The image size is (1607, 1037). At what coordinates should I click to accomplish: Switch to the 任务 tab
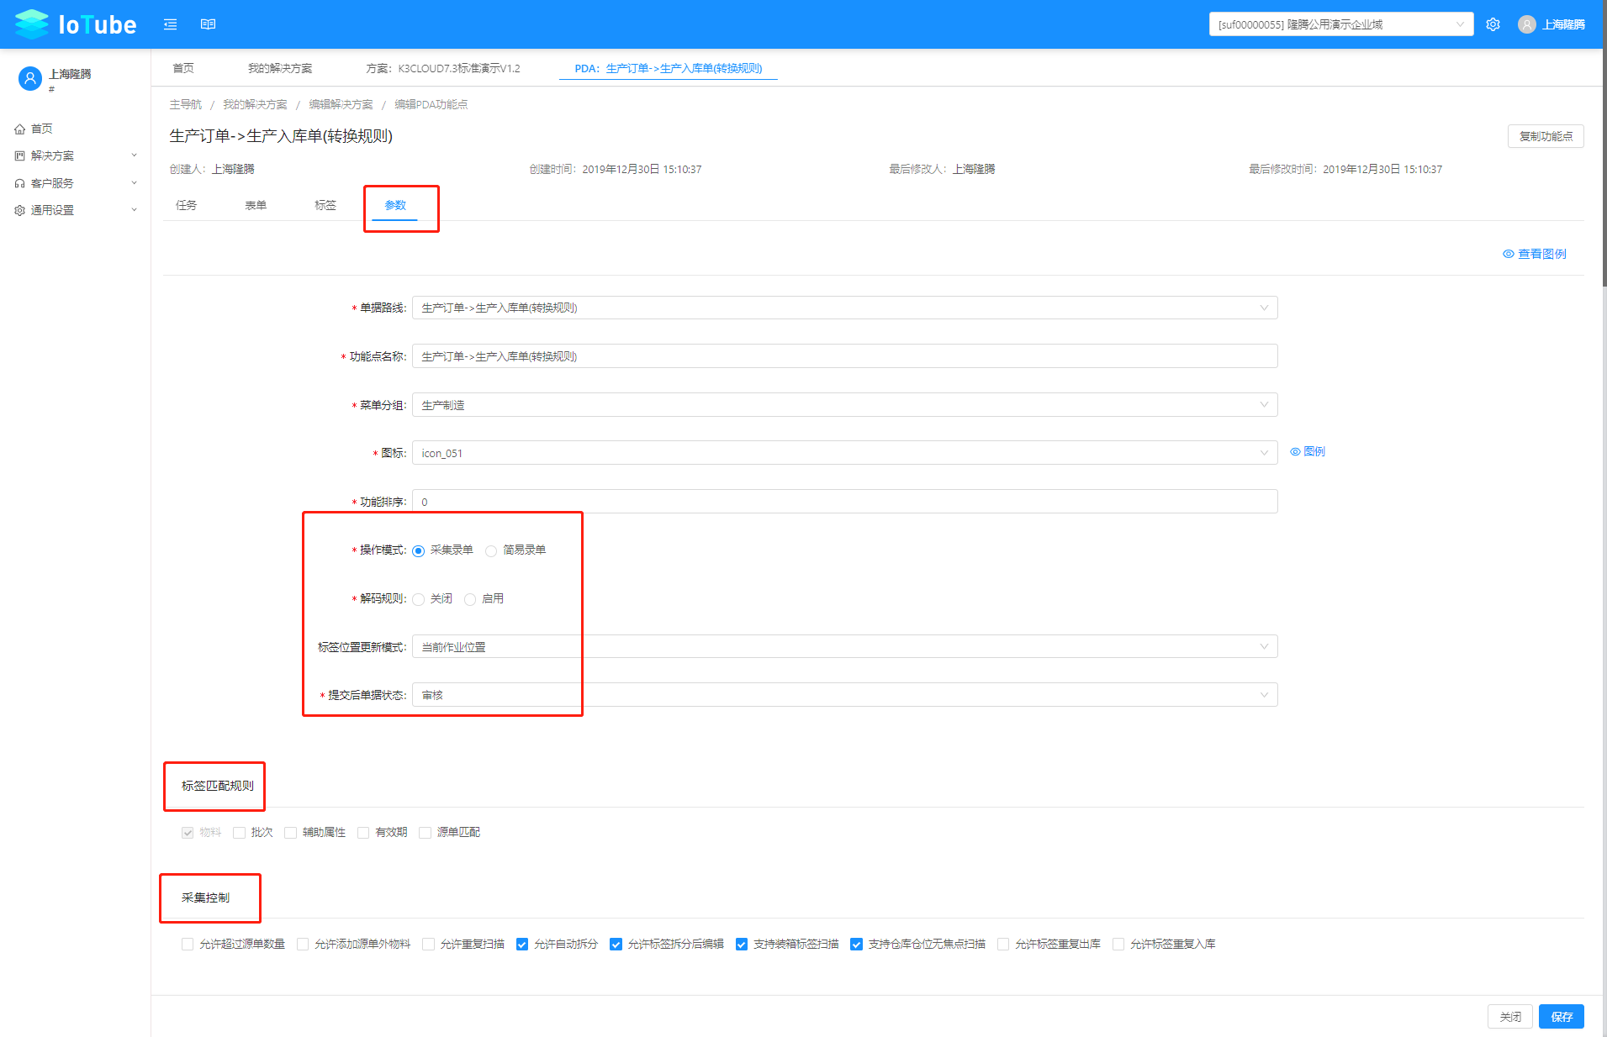tap(186, 205)
